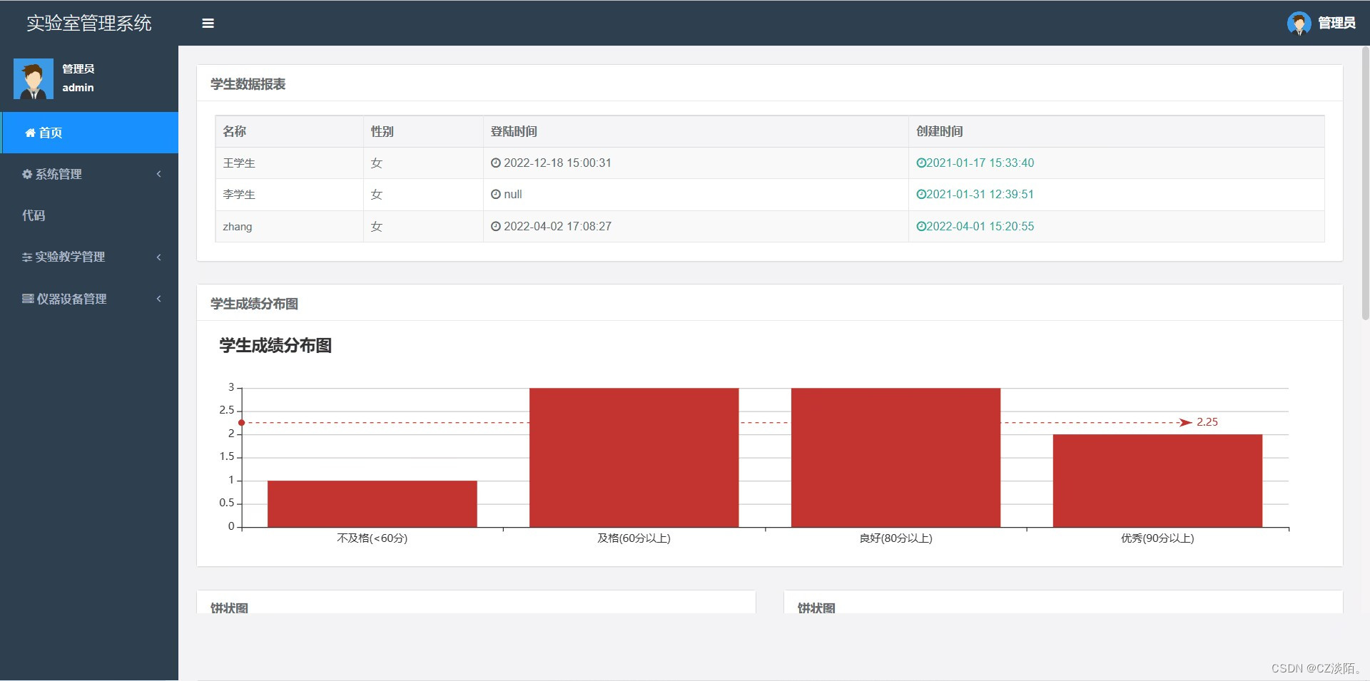Screen dimensions: 1370x681
Task: Click the 不及格(<60分) bar in chart
Action: (372, 504)
